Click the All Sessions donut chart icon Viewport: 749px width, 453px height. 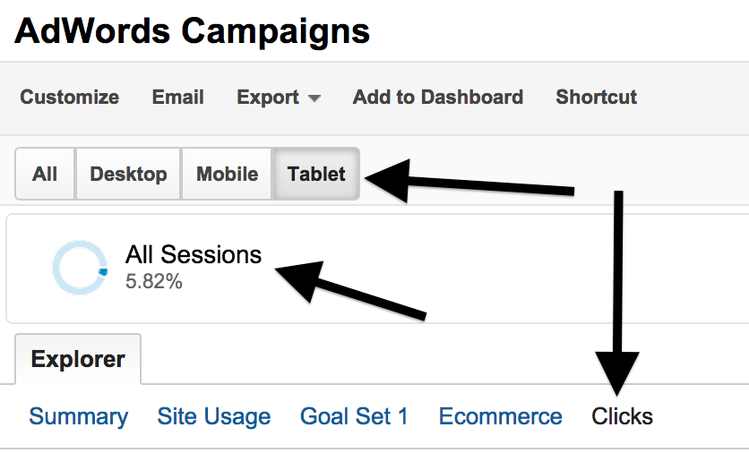coord(80,266)
